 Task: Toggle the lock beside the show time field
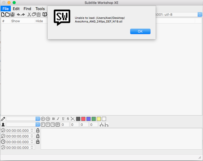click(x=38, y=130)
